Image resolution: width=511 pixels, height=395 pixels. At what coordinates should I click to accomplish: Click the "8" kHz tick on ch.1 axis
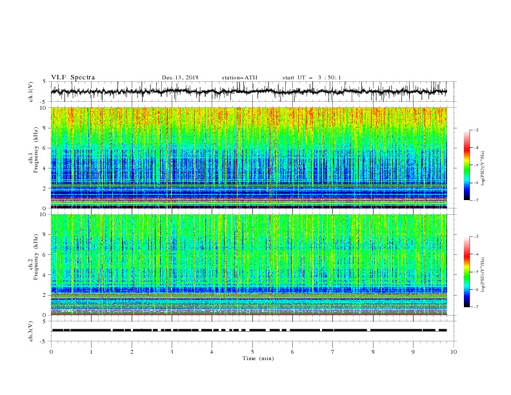45,128
